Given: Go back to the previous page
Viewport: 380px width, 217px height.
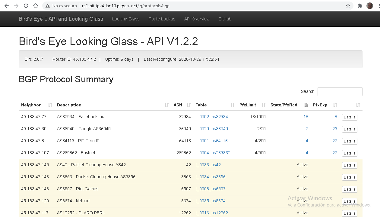Looking at the screenshot, I should (x=7, y=6).
